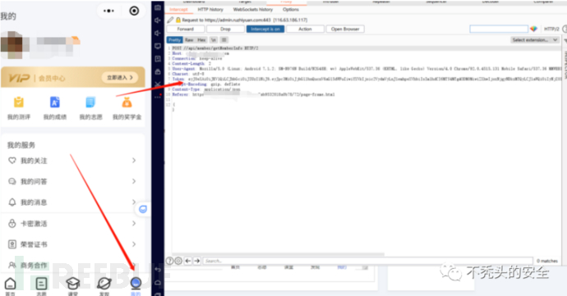Screen dimensions: 567x296
Task: Open the proxy Options tab
Action: click(291, 9)
